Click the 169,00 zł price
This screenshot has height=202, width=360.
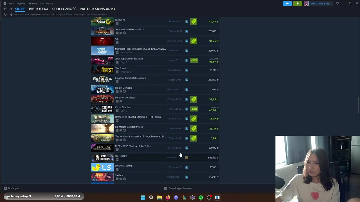pos(213,148)
